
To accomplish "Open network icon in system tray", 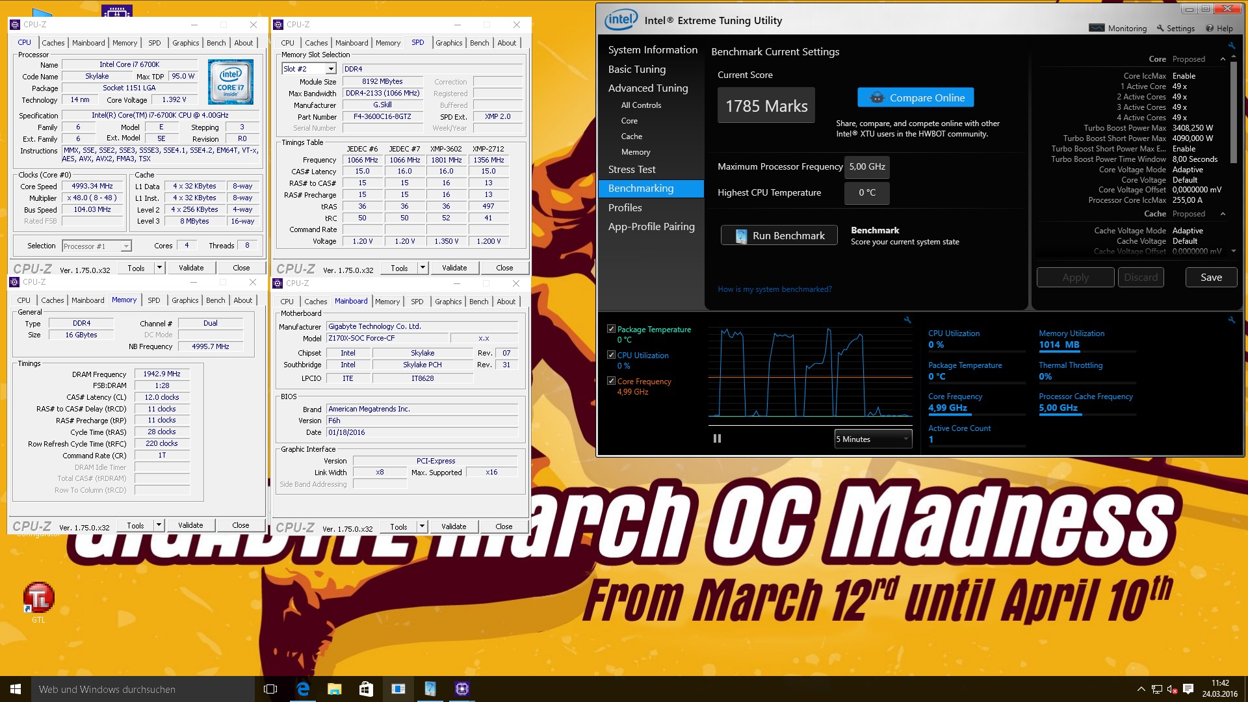I will (x=1156, y=689).
